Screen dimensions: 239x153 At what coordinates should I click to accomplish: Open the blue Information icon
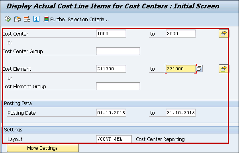click(36, 19)
